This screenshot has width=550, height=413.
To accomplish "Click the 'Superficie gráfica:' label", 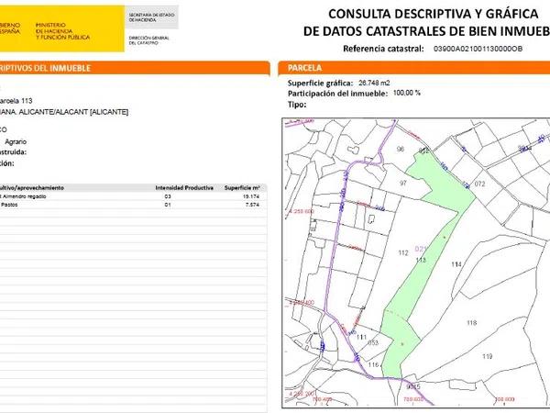I will [x=320, y=84].
